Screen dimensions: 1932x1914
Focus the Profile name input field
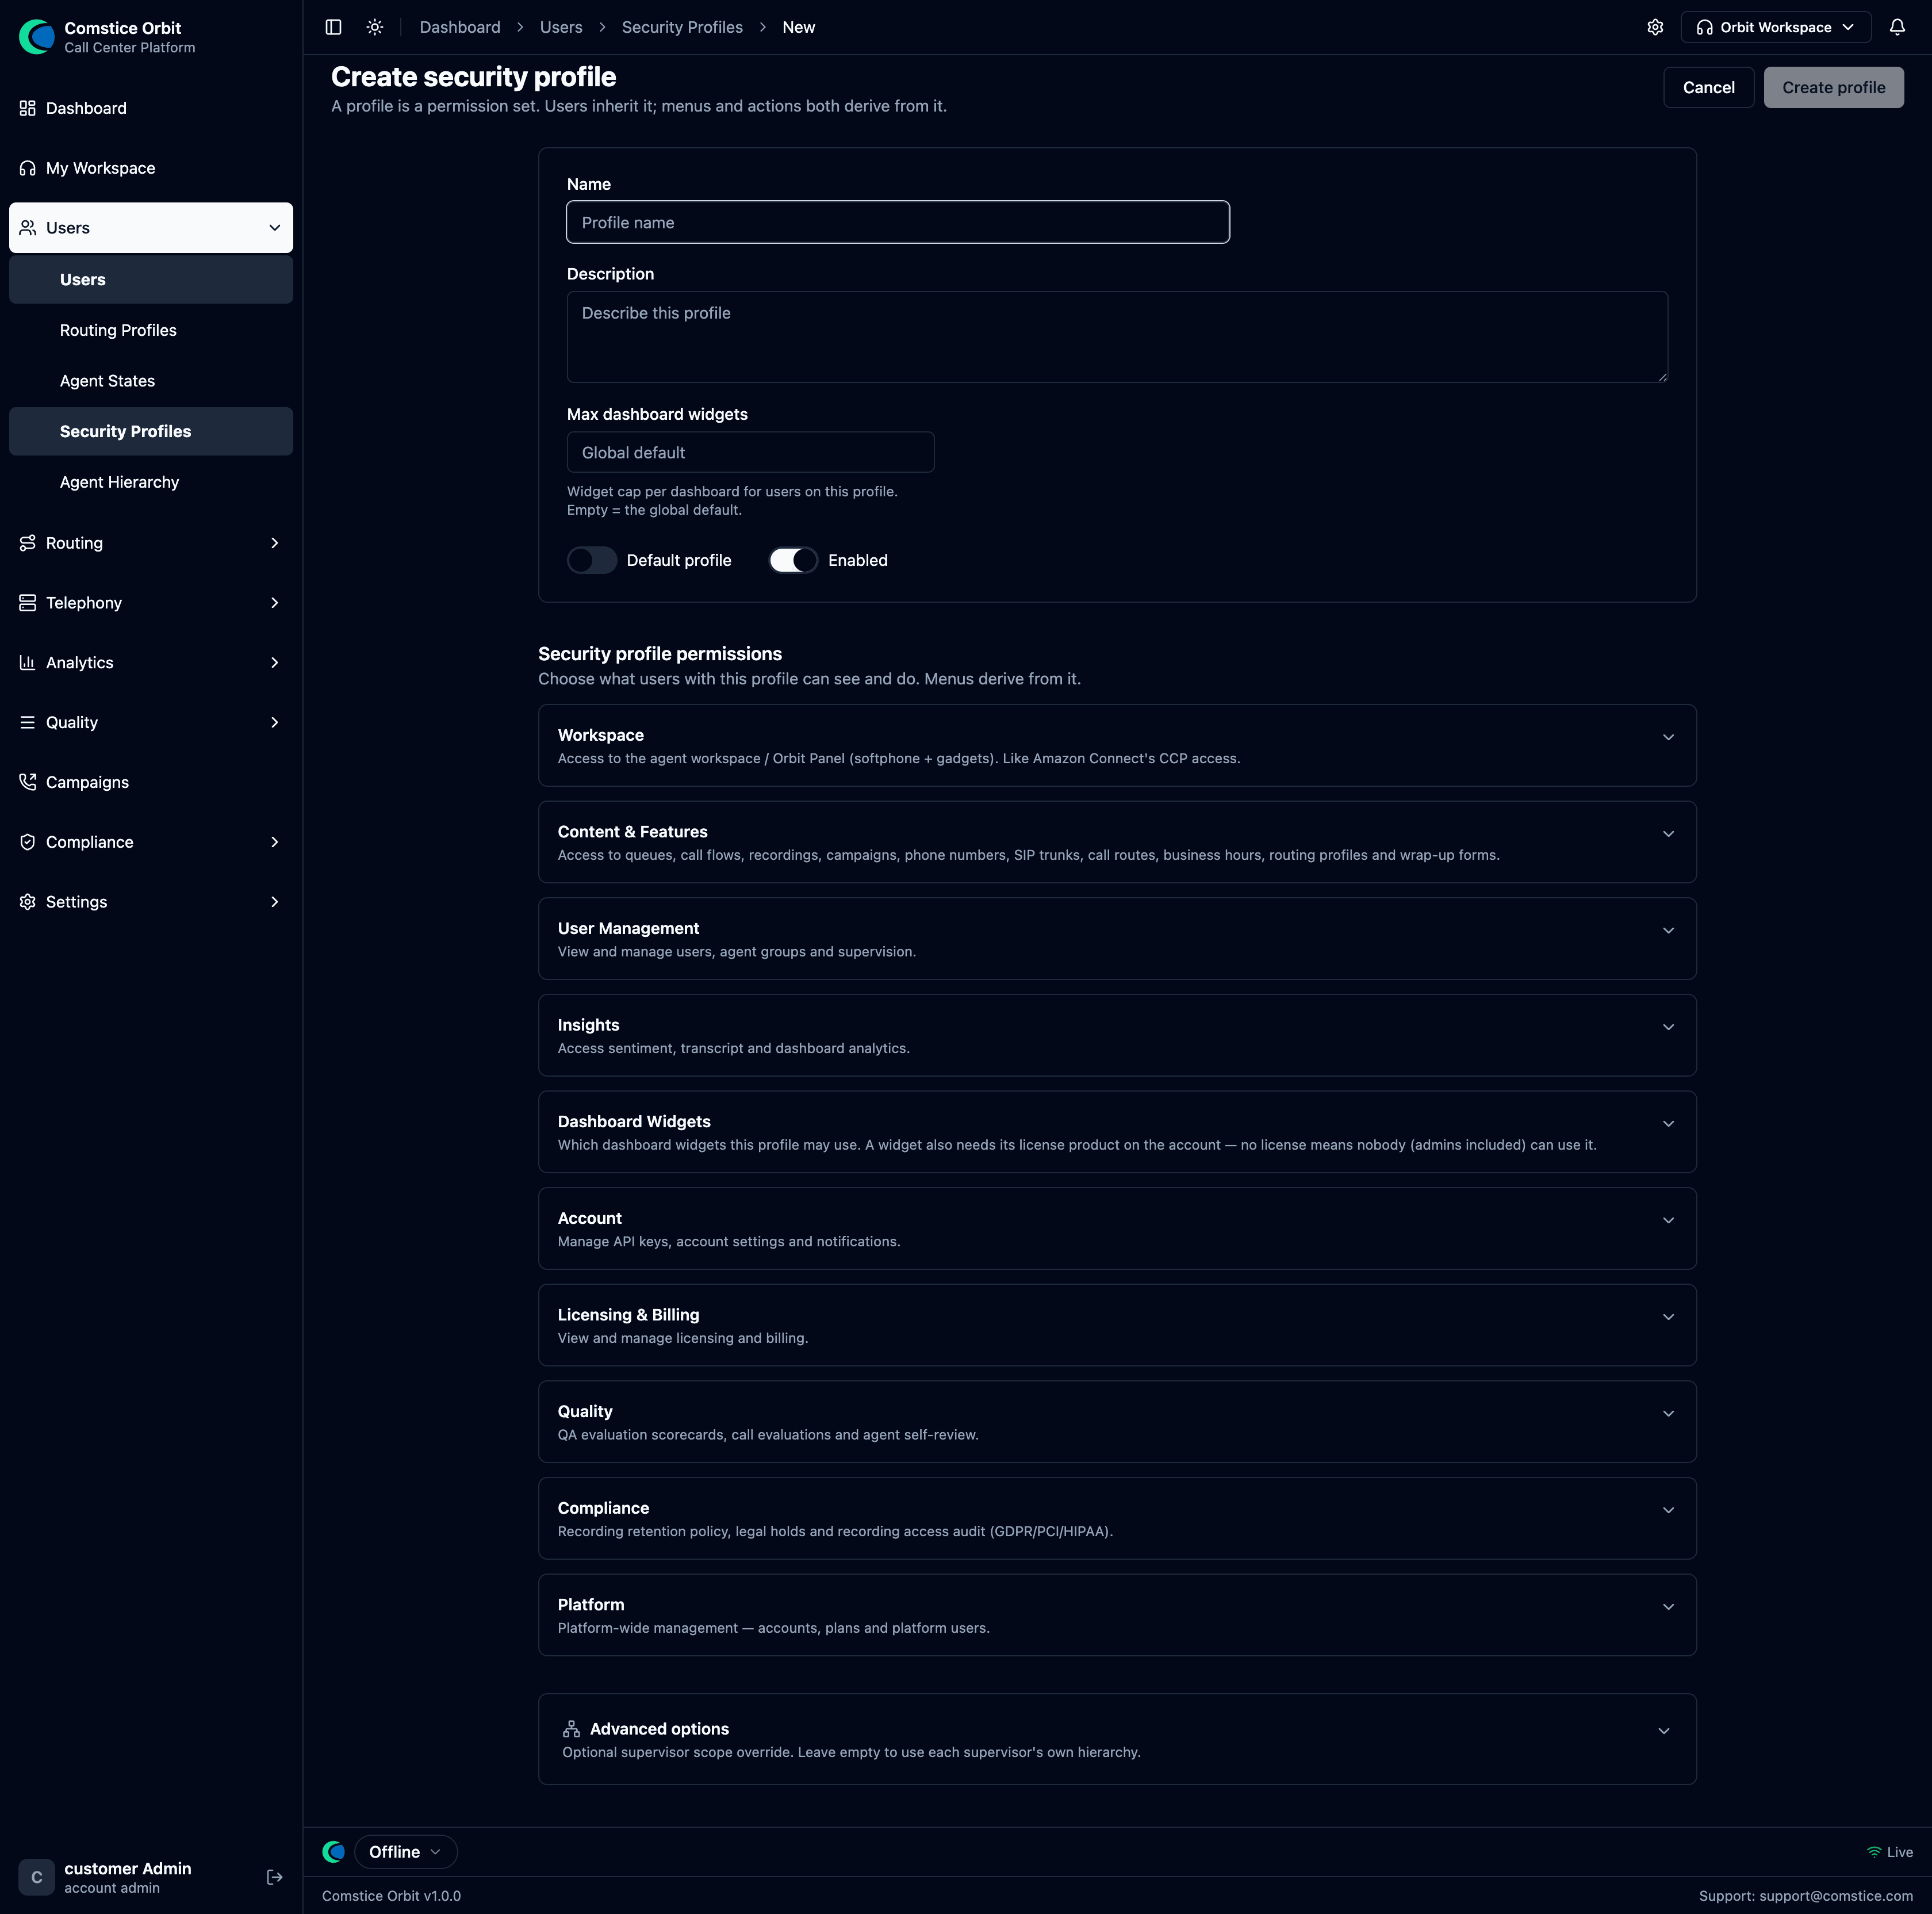(897, 222)
